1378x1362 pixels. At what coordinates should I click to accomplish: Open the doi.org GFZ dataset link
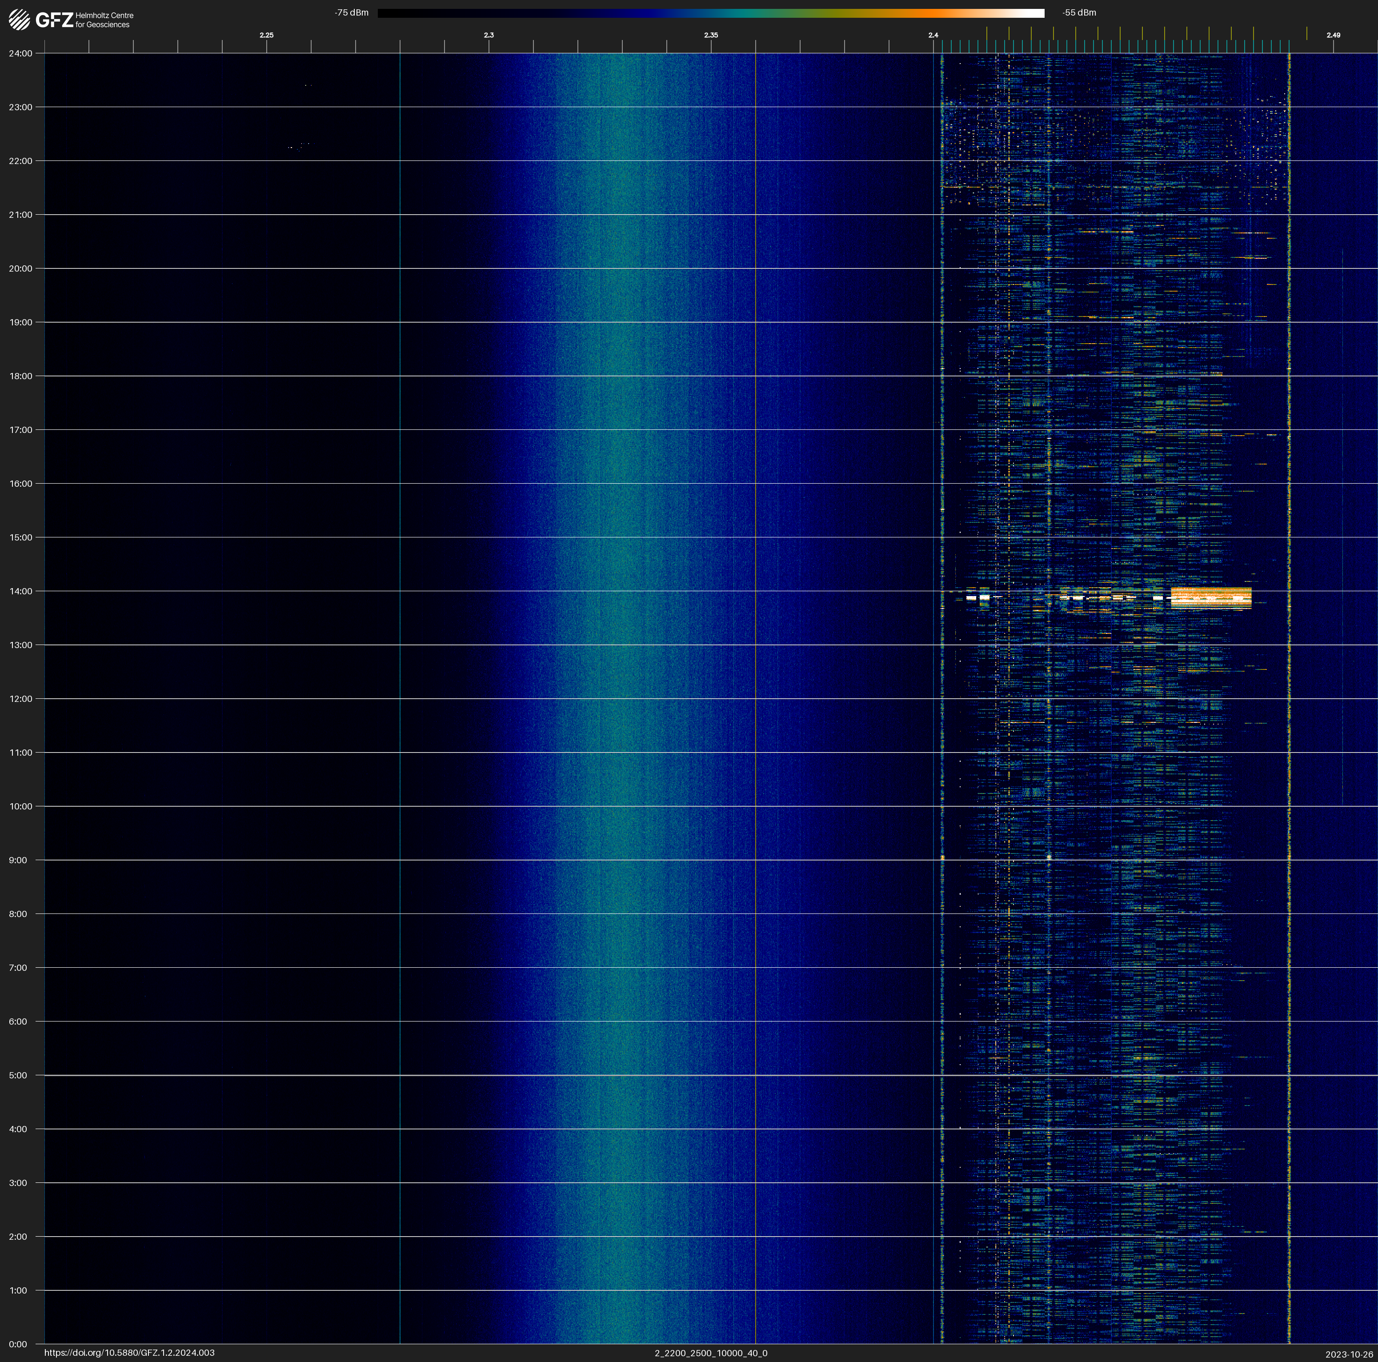(129, 1353)
